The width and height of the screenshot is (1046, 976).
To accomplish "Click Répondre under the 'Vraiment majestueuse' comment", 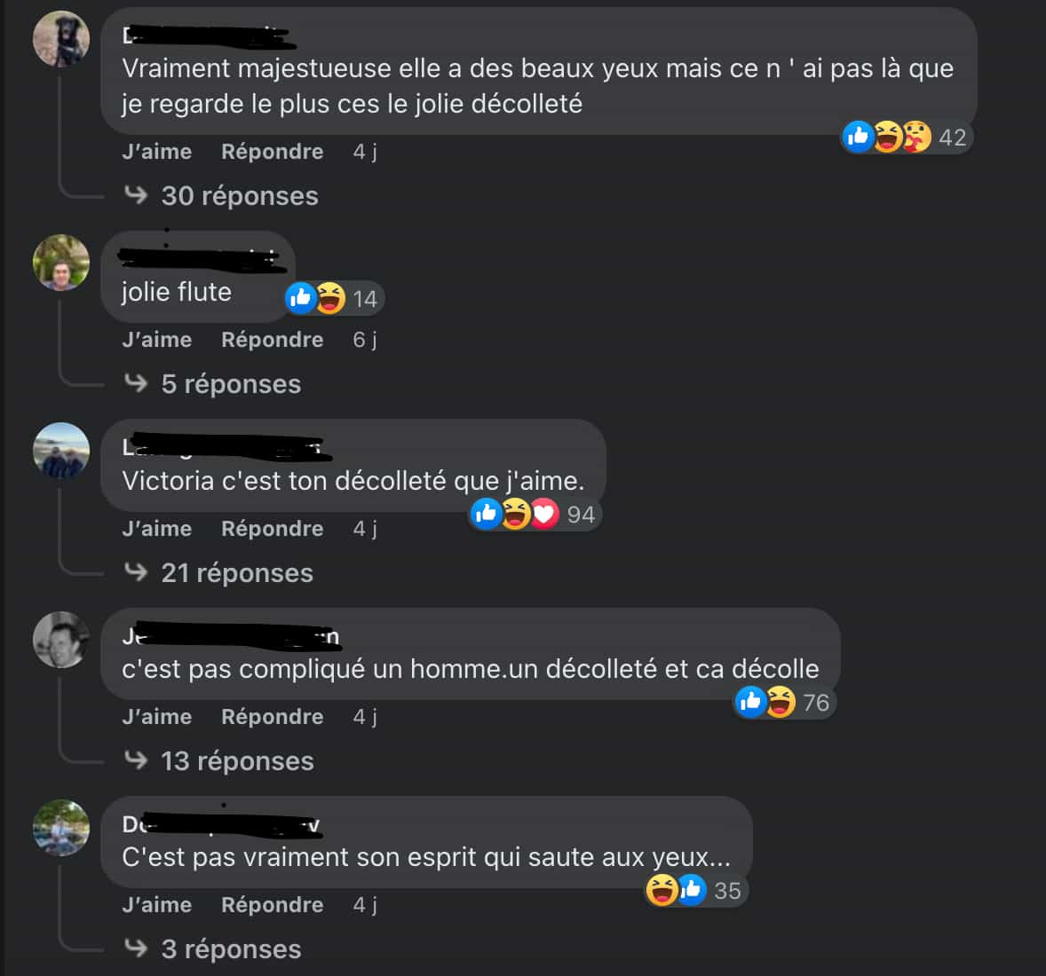I will point(273,152).
